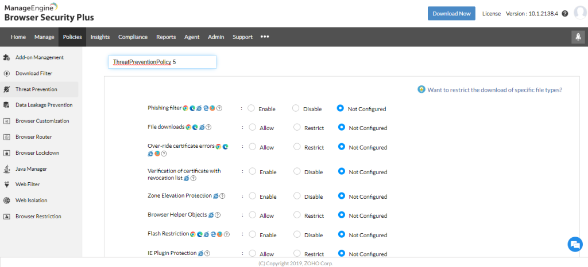Click the Web Isolation globe icon
Image resolution: width=588 pixels, height=267 pixels.
pyautogui.click(x=6, y=201)
